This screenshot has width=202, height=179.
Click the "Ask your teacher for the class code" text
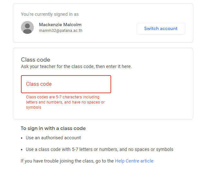(76, 66)
